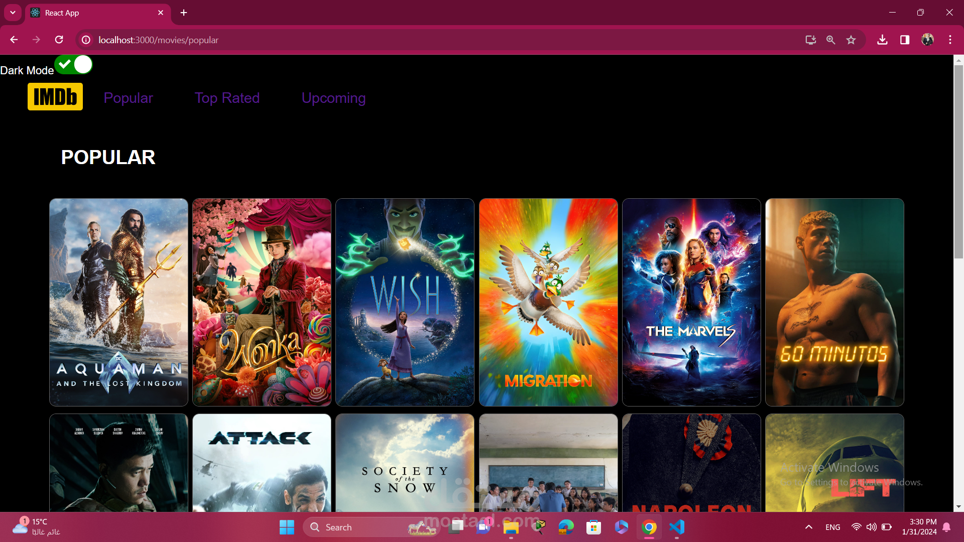
Task: Show hidden system tray icons
Action: tap(808, 527)
